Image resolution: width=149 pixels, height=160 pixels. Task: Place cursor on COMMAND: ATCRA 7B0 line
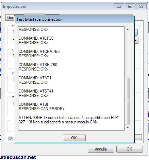(39, 52)
